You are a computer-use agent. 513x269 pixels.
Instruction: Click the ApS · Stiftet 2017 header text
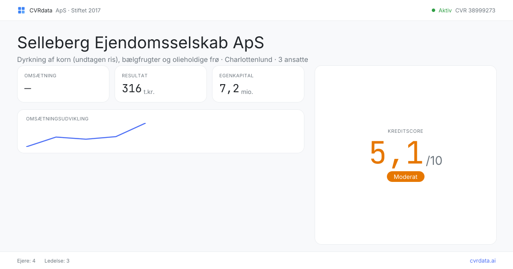[78, 10]
